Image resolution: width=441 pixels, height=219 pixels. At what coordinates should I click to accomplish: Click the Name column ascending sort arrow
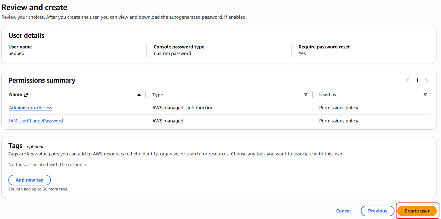click(139, 95)
